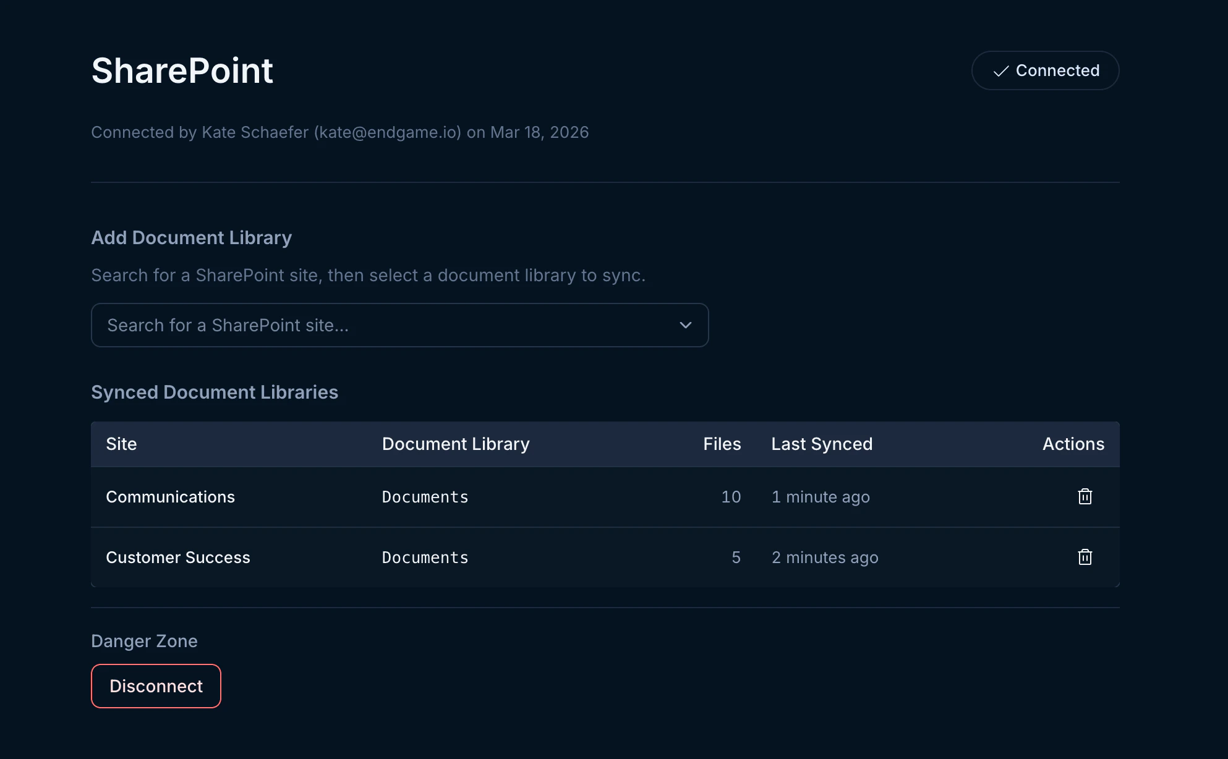1228x759 pixels.
Task: Click the checkmark inside the Connected badge
Action: pos(1002,70)
